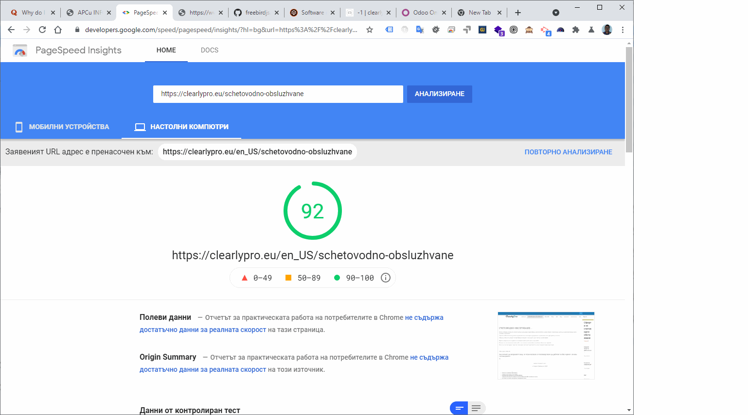
Task: Open the tab search dropdown arrow
Action: (x=556, y=13)
